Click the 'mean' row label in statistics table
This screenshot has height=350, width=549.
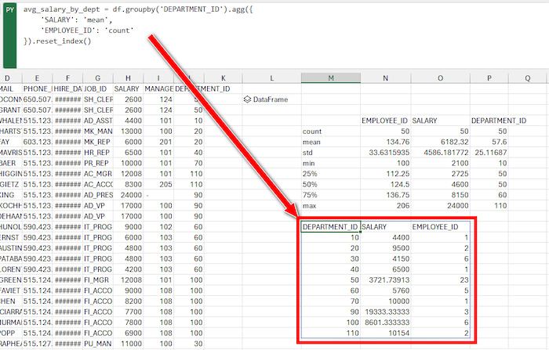pos(311,143)
